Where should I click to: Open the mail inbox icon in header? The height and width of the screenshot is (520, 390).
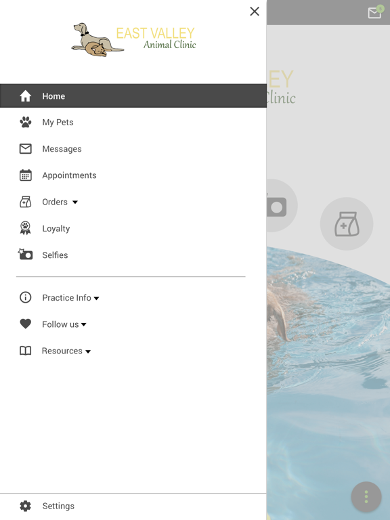point(374,12)
